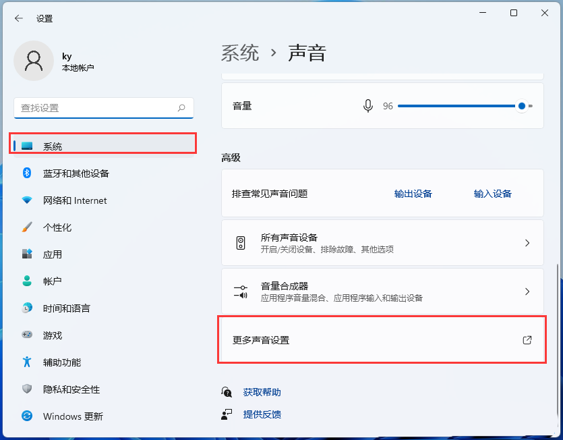Click the Find a setting search box
The height and width of the screenshot is (440, 563).
[94, 108]
